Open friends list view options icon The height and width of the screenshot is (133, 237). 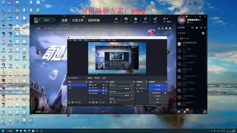click(x=201, y=28)
